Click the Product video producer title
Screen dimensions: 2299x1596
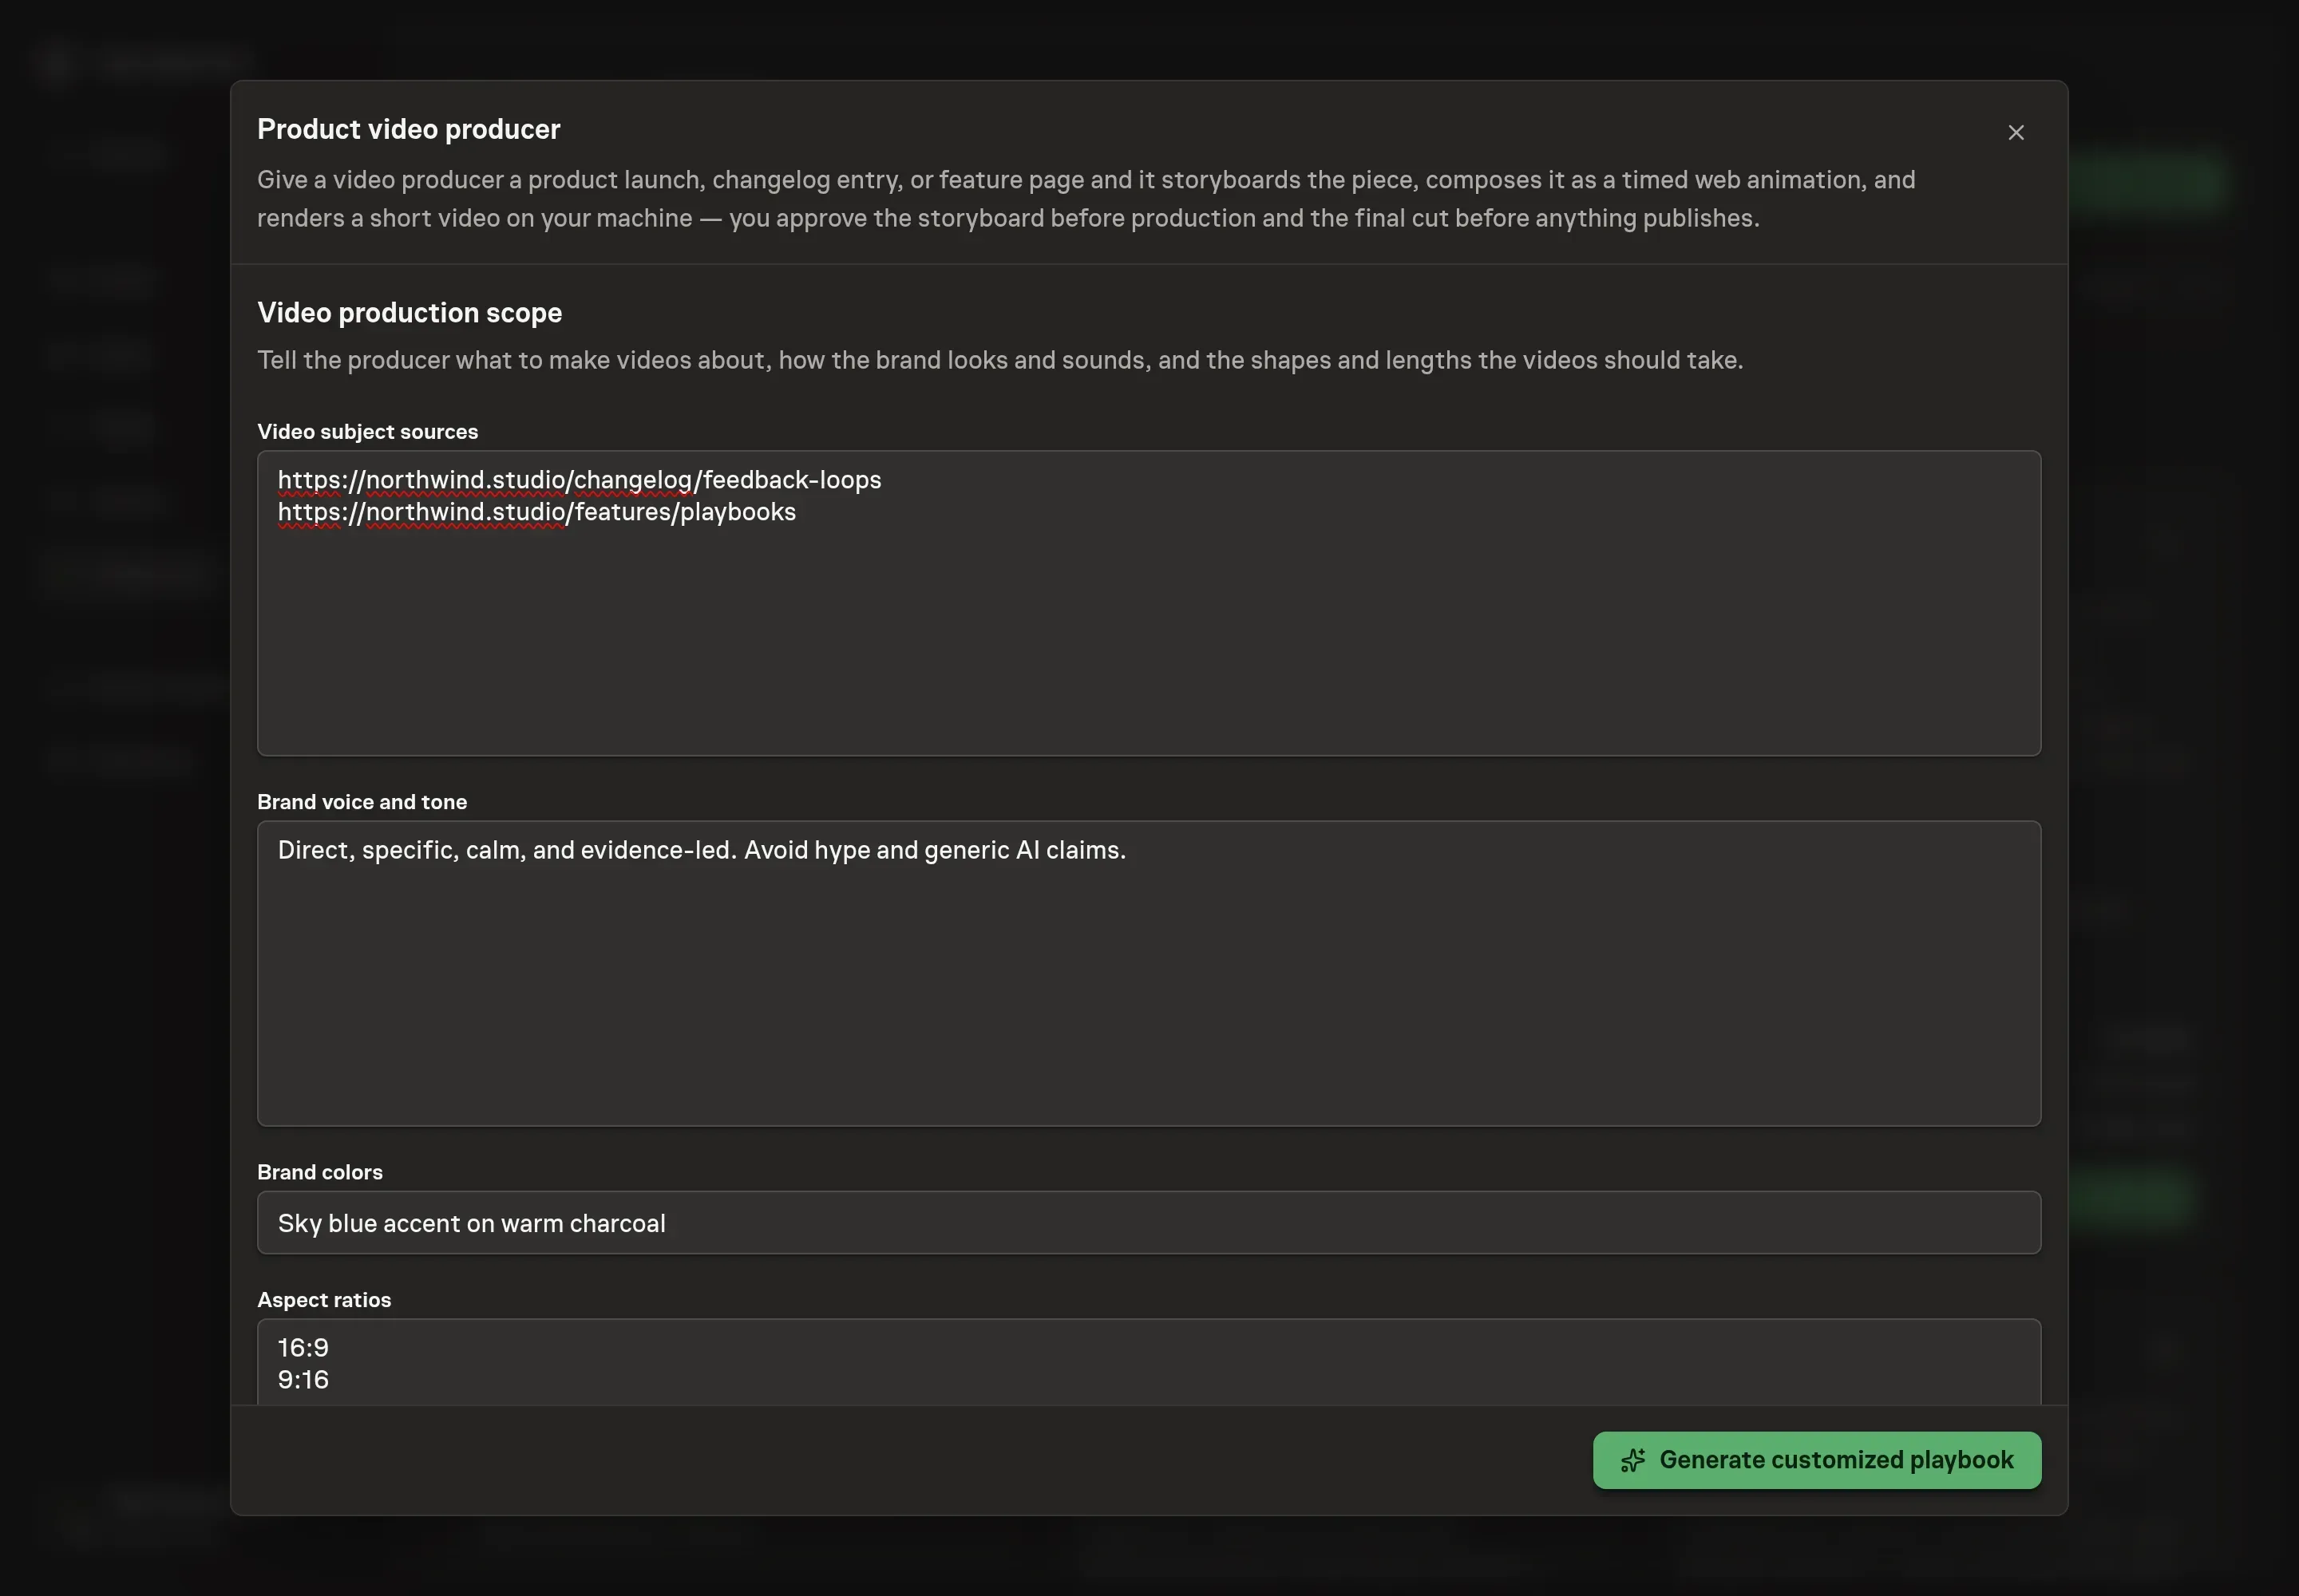(x=408, y=129)
